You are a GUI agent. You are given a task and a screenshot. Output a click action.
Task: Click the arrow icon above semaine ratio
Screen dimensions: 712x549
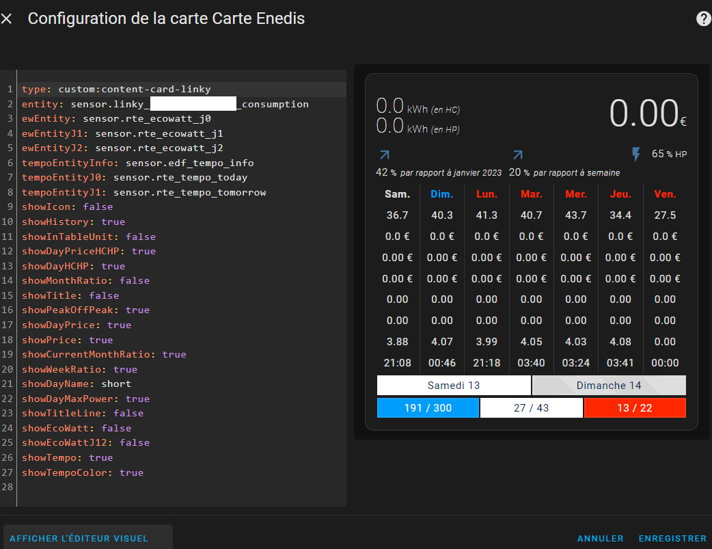(518, 155)
